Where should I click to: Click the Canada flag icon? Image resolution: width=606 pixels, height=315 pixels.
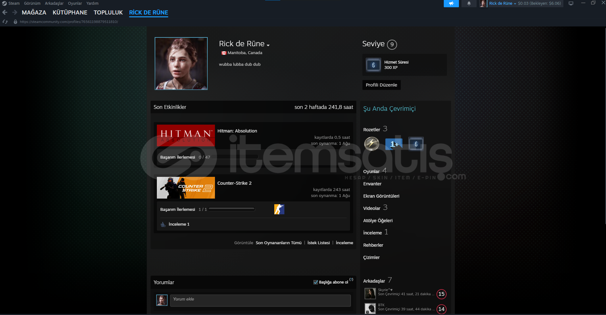click(x=224, y=53)
